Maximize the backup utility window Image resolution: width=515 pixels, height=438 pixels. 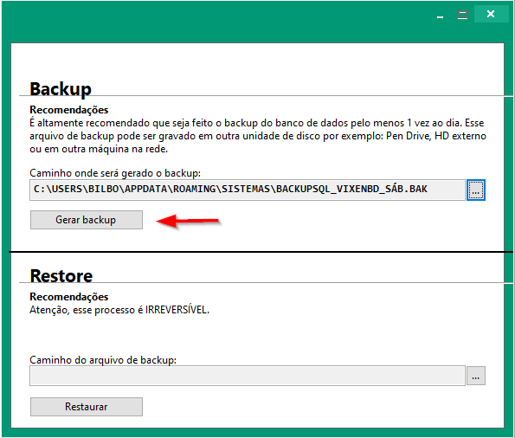462,15
